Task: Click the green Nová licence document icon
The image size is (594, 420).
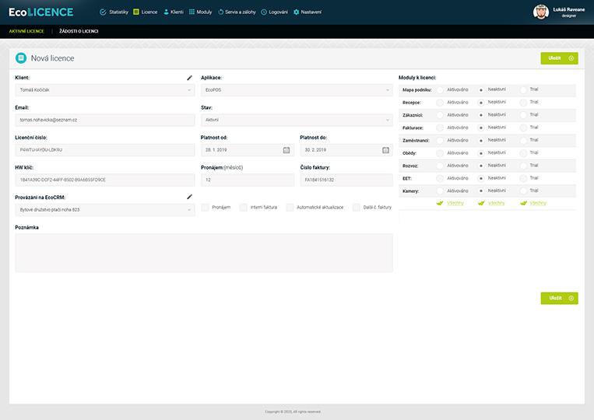Action: [x=20, y=58]
